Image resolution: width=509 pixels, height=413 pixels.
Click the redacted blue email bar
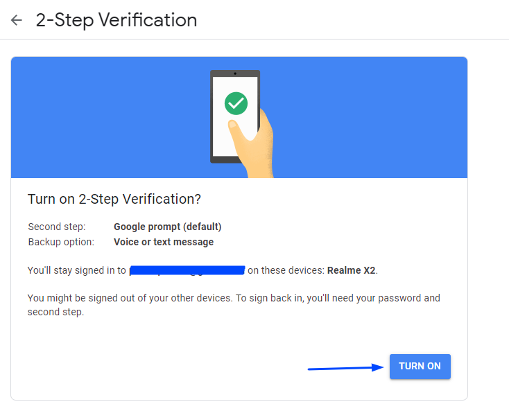(187, 270)
